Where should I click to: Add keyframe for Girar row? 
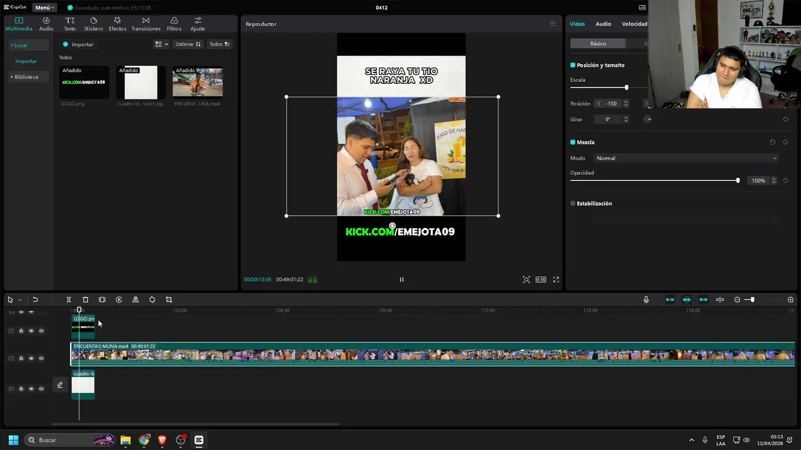(x=785, y=119)
